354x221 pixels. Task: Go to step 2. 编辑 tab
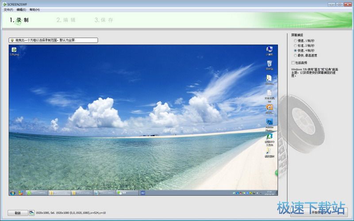[66, 20]
